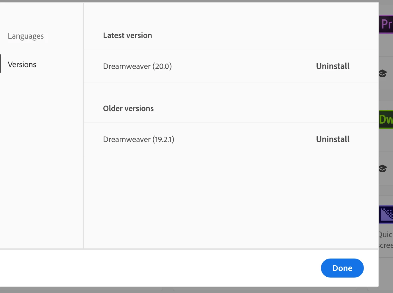Click the Done button
This screenshot has width=393, height=293.
342,268
